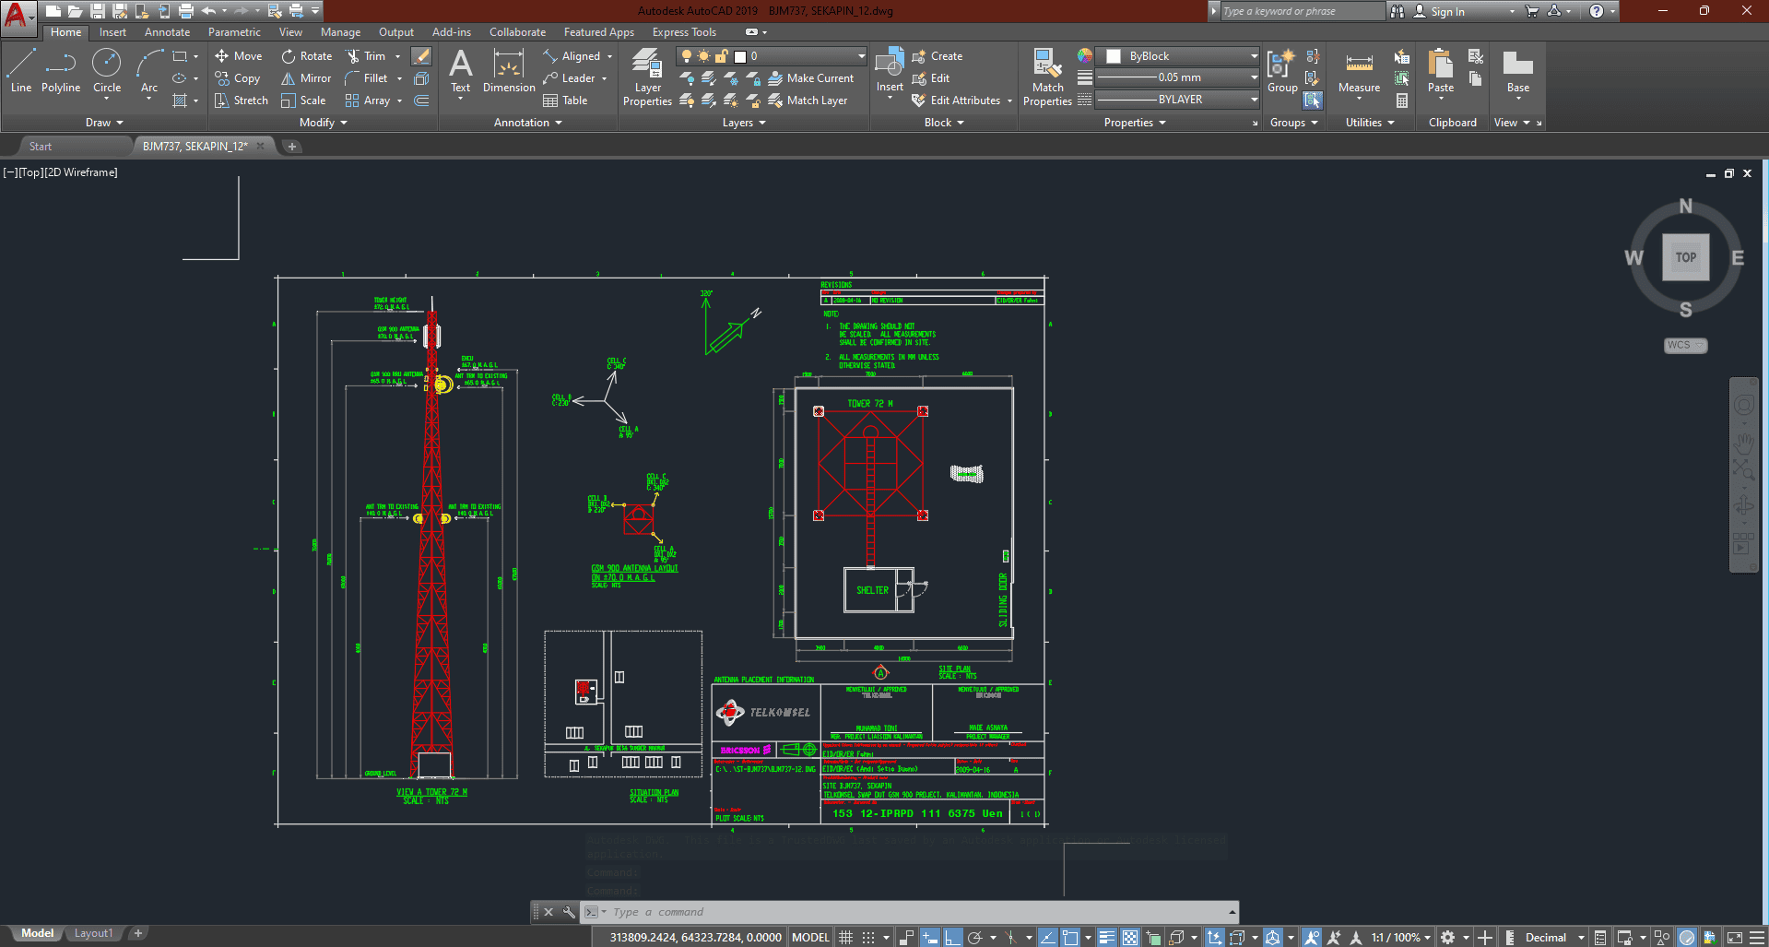The width and height of the screenshot is (1769, 947).
Task: Toggle the drawing grid display
Action: coord(845,938)
